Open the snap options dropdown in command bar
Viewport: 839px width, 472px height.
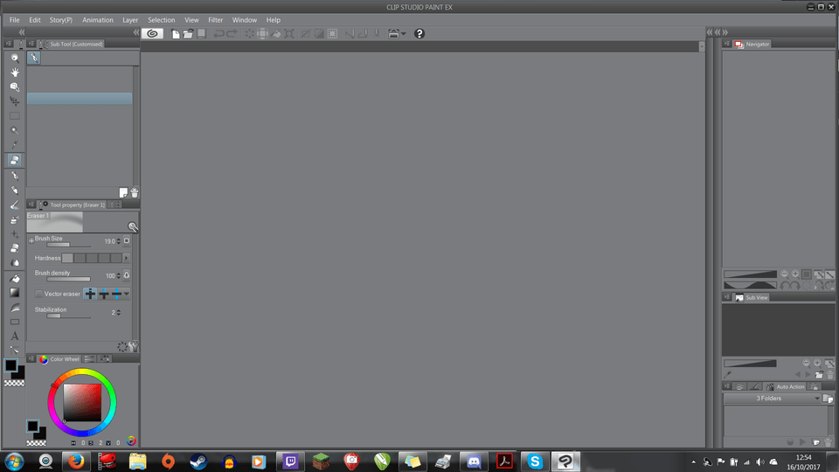coord(404,34)
